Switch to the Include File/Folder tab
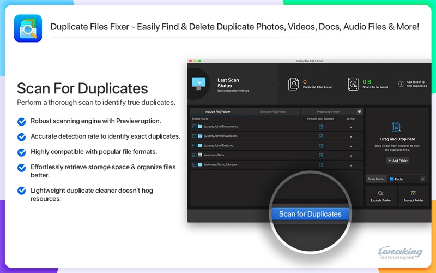The image size is (436, 273). (x=217, y=112)
